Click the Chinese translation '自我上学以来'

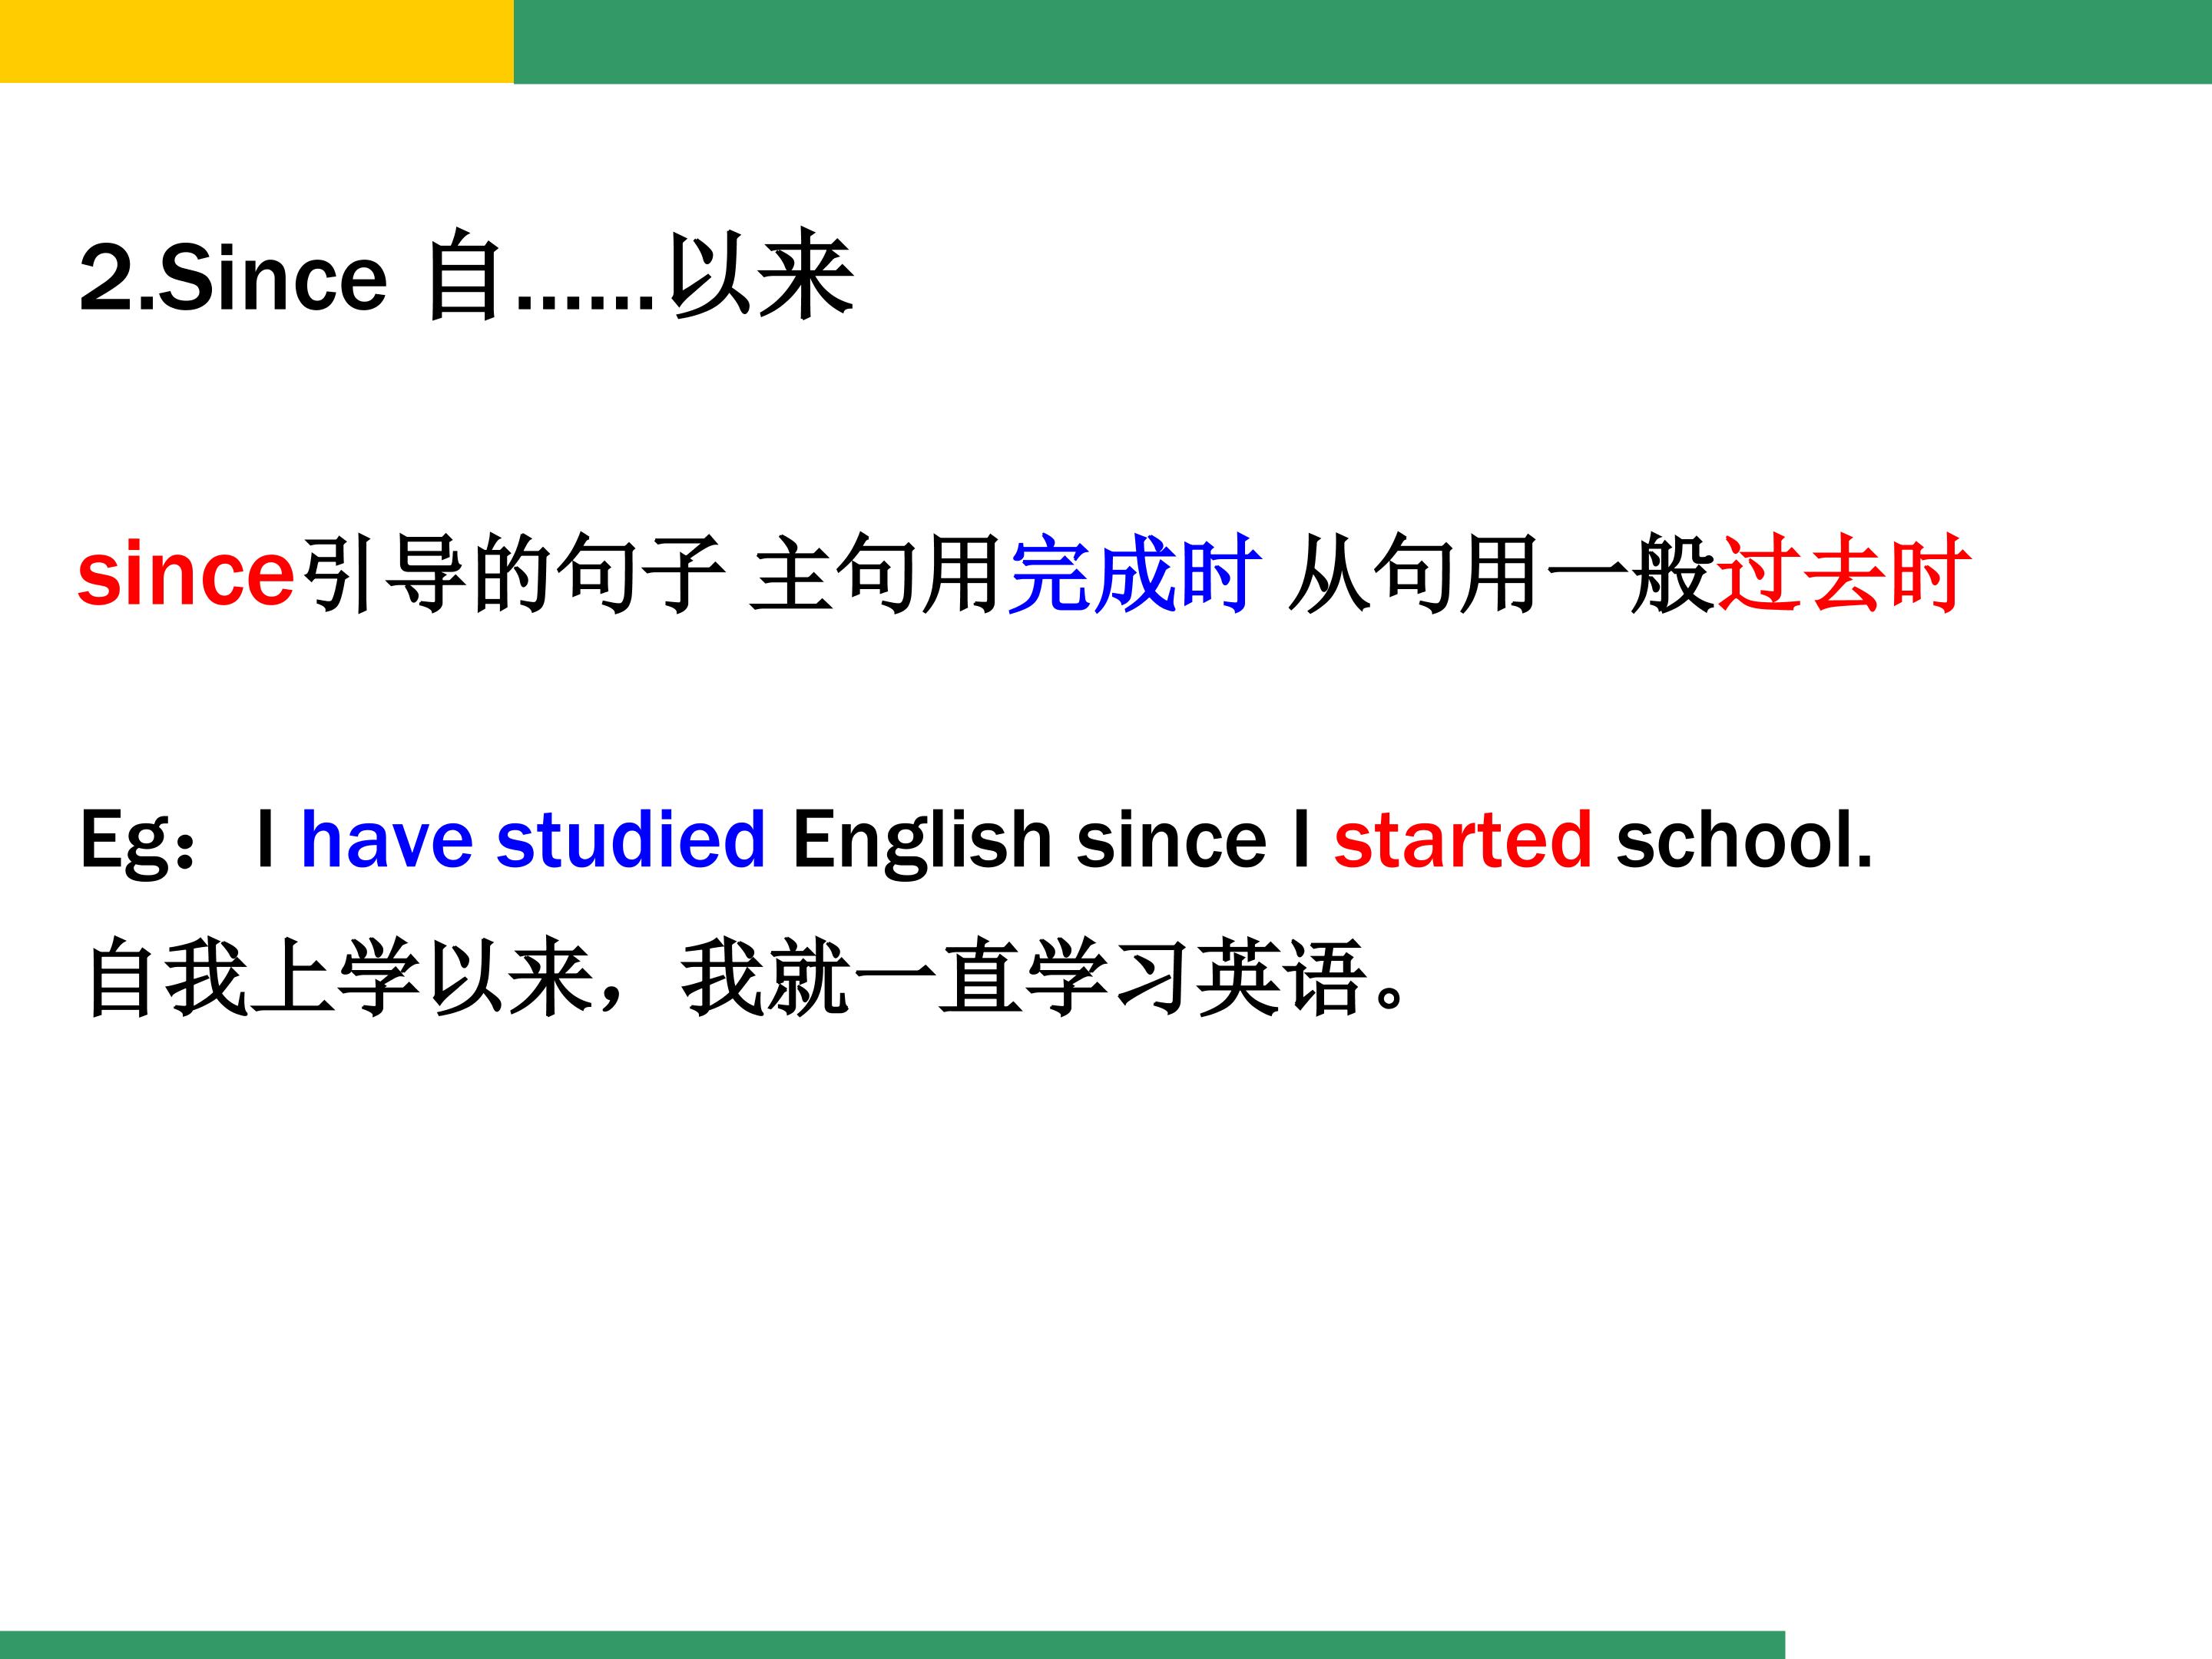(x=340, y=978)
